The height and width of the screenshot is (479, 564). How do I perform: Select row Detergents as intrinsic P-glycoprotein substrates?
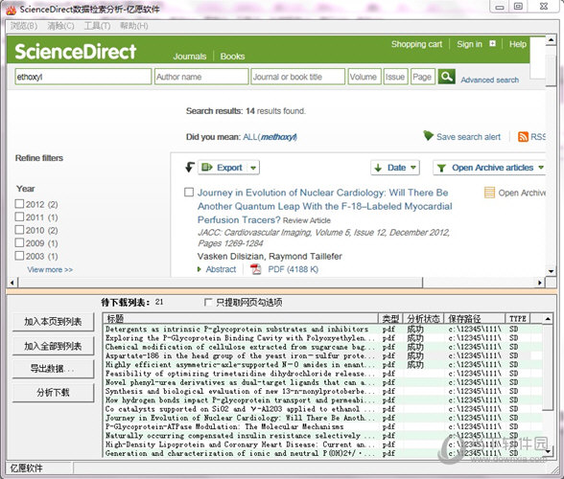tap(322, 330)
